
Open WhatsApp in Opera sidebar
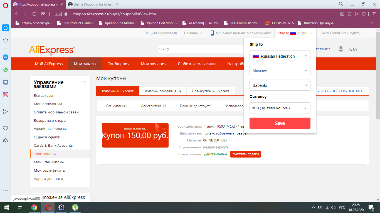(x=5, y=70)
